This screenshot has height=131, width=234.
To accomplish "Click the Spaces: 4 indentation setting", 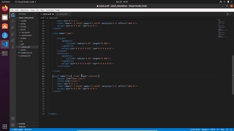I will tap(205, 130).
